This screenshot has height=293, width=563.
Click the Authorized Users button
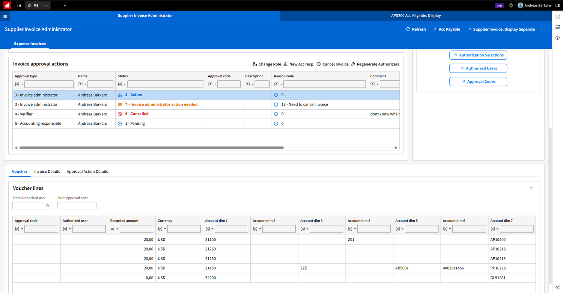[x=478, y=68]
